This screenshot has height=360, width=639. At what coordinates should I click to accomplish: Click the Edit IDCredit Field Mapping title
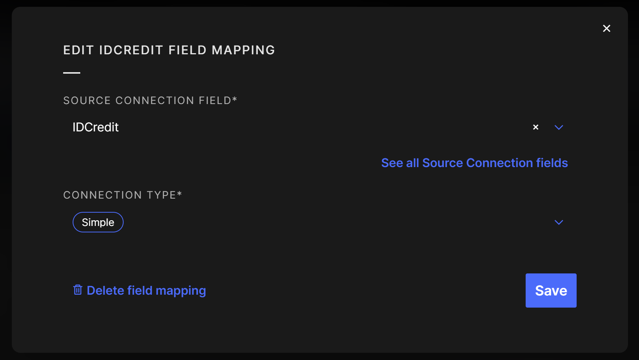pos(169,50)
